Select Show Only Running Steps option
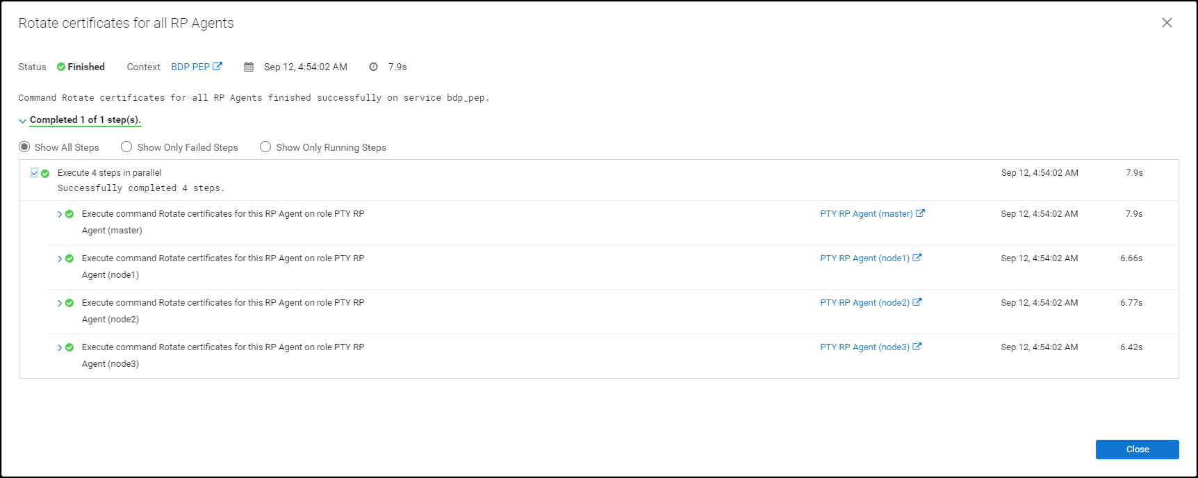This screenshot has height=478, width=1198. click(x=265, y=147)
